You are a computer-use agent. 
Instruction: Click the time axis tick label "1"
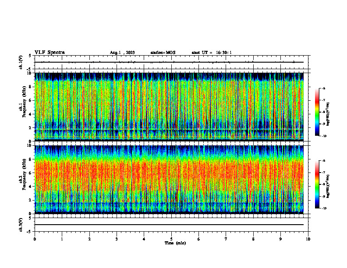point(62,239)
